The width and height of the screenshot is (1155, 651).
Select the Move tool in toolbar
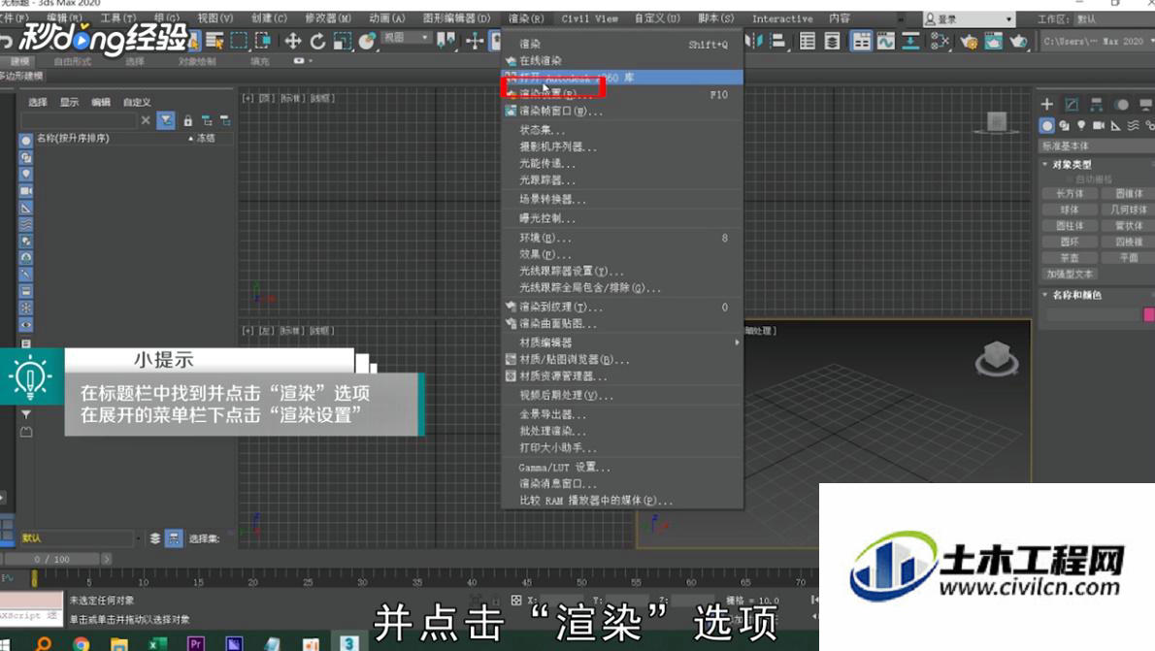coord(292,42)
